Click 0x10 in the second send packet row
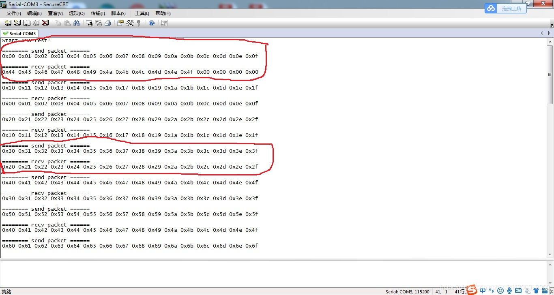554x295 pixels. 8,88
